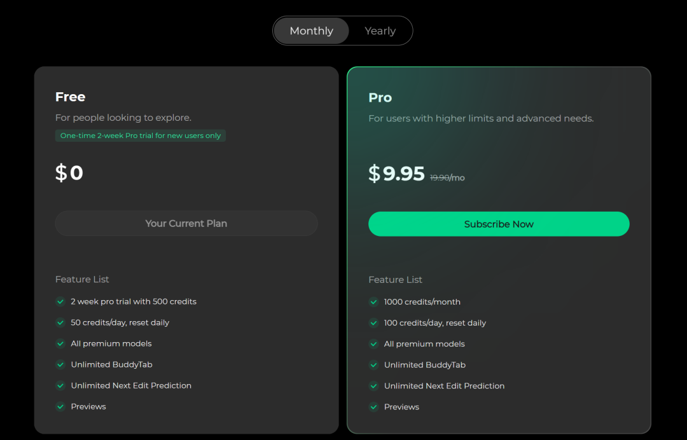Switch billing to Yearly
Image resolution: width=687 pixels, height=440 pixels.
point(380,31)
